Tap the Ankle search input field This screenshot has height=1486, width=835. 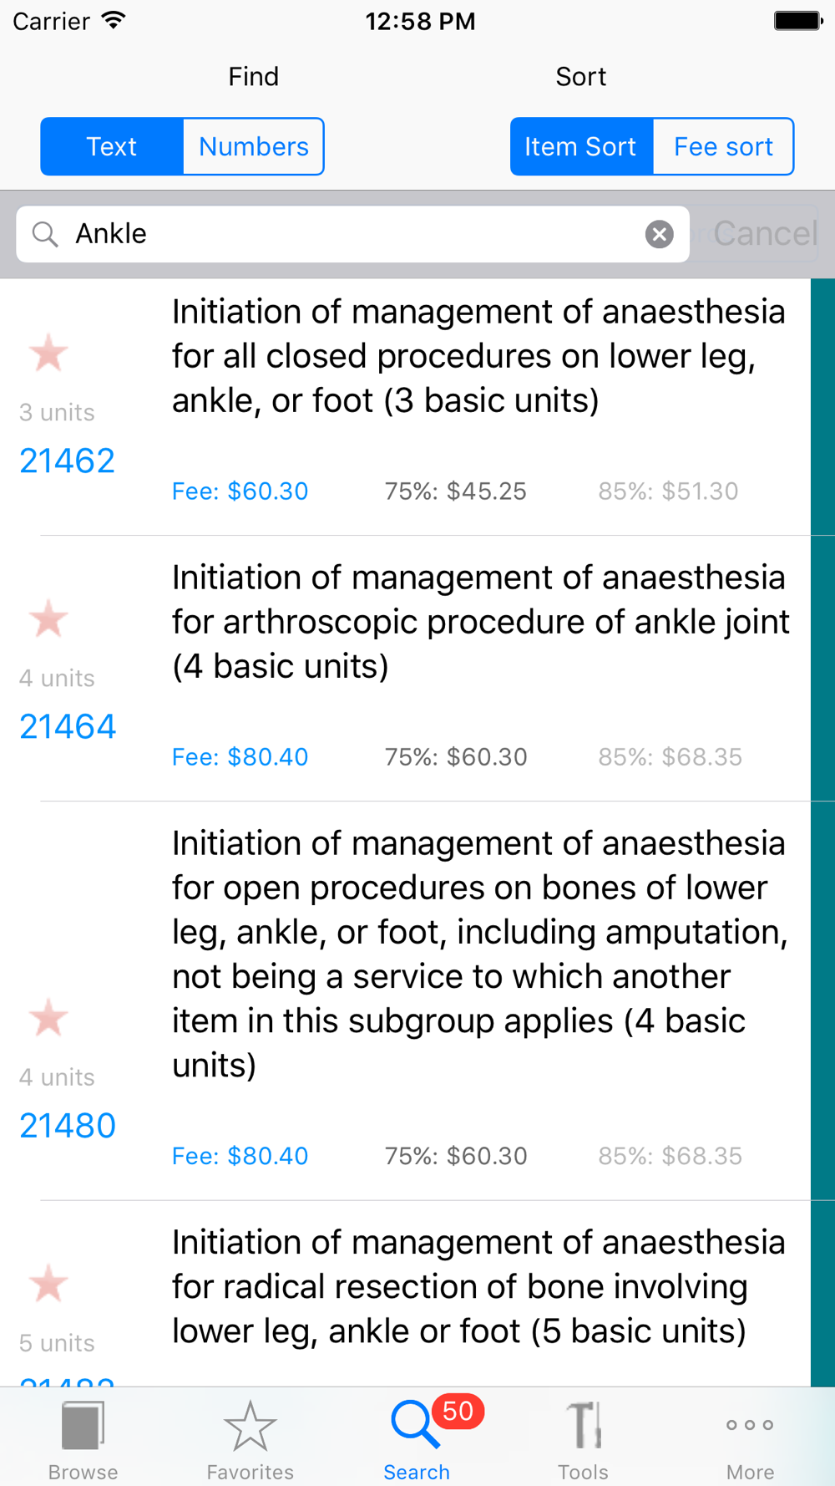[351, 234]
